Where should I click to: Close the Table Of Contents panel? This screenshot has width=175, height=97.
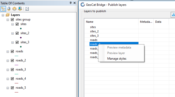click(x=75, y=3)
